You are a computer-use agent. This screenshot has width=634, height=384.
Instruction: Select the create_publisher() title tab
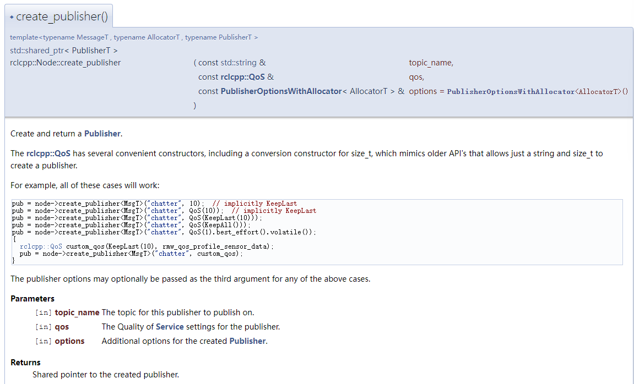[62, 17]
